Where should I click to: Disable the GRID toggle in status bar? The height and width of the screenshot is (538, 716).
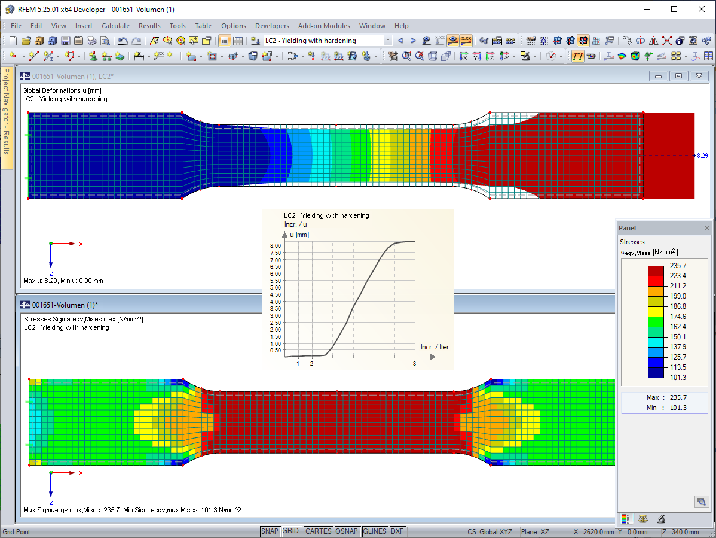[292, 531]
